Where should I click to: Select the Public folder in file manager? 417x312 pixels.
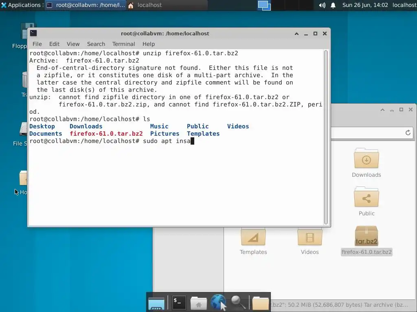366,201
